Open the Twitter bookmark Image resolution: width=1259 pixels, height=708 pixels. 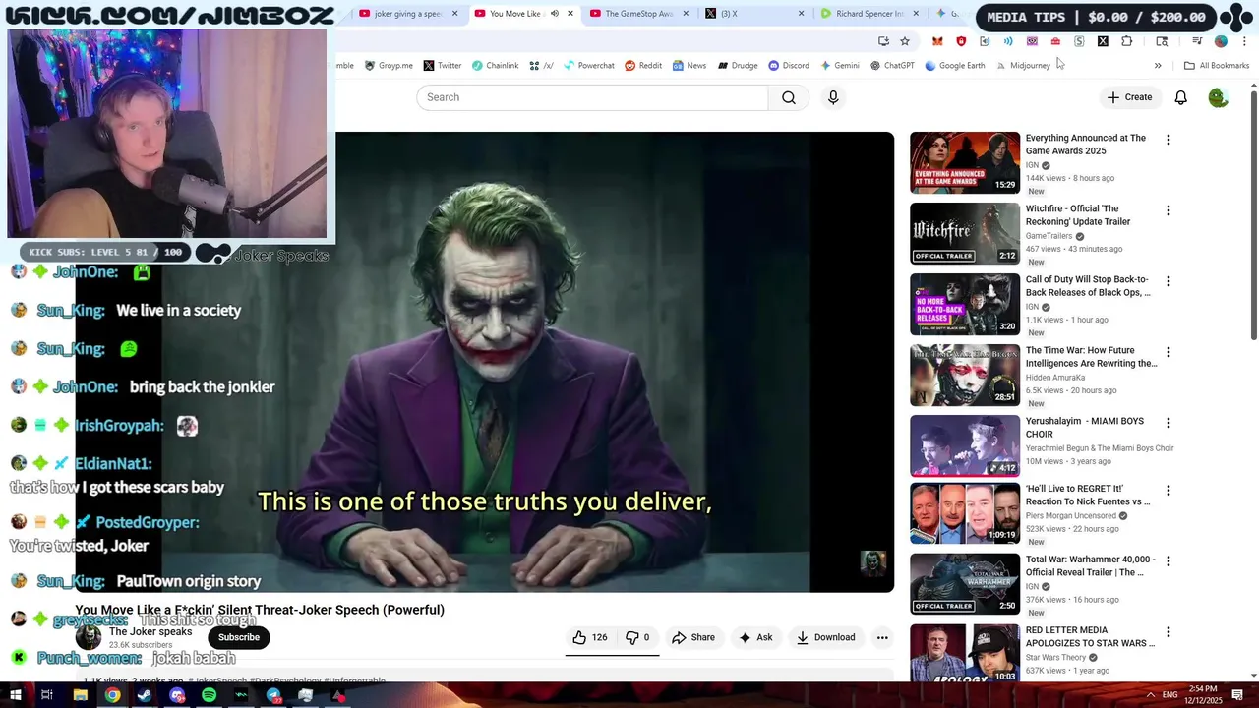point(443,66)
